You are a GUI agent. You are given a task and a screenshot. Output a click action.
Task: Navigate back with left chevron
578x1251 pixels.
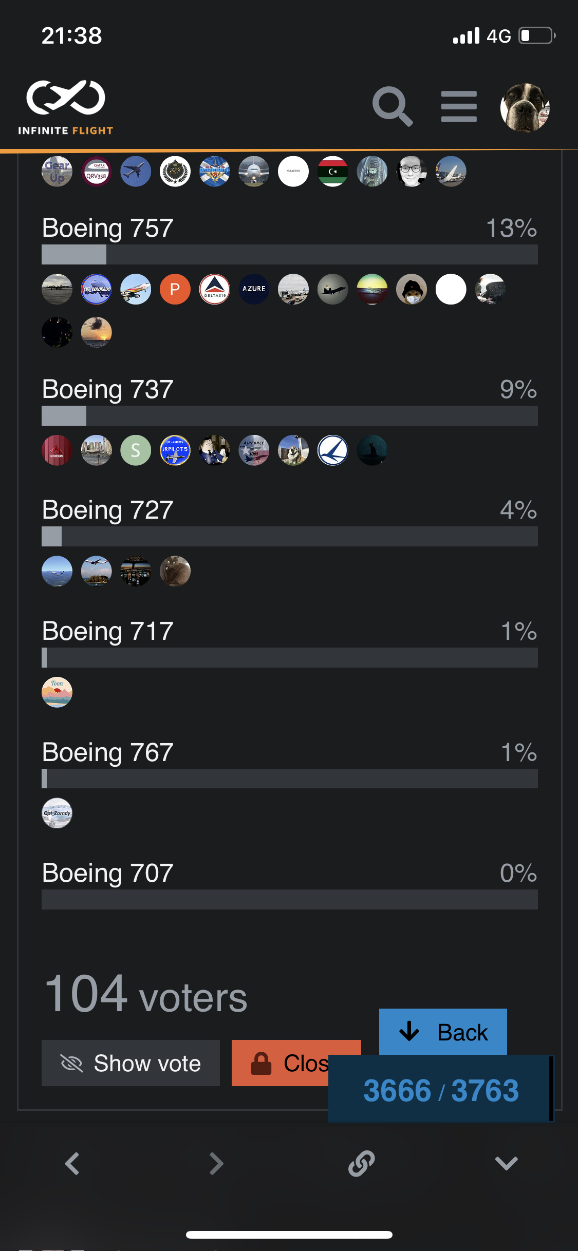72,1164
